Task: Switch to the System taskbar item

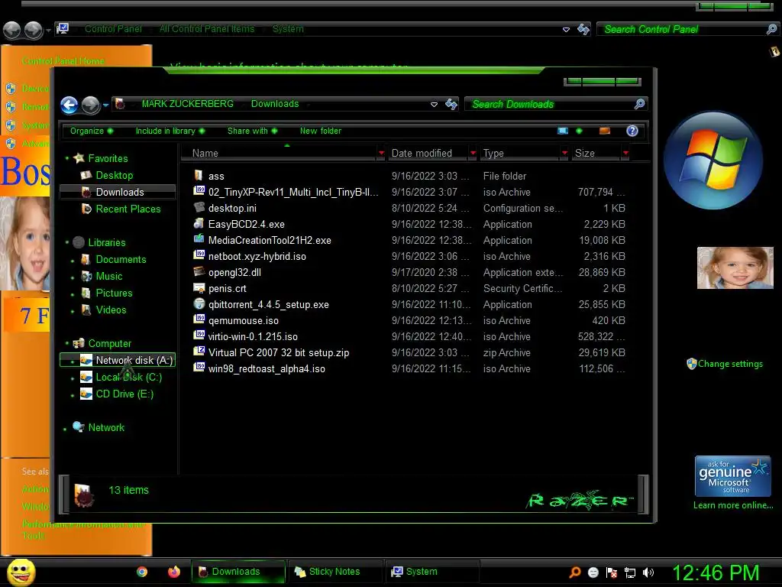Action: pyautogui.click(x=433, y=572)
